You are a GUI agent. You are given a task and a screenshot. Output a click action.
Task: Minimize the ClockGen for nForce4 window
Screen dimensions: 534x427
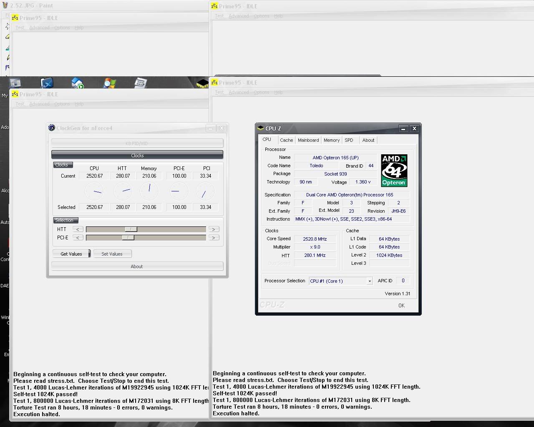(x=211, y=128)
